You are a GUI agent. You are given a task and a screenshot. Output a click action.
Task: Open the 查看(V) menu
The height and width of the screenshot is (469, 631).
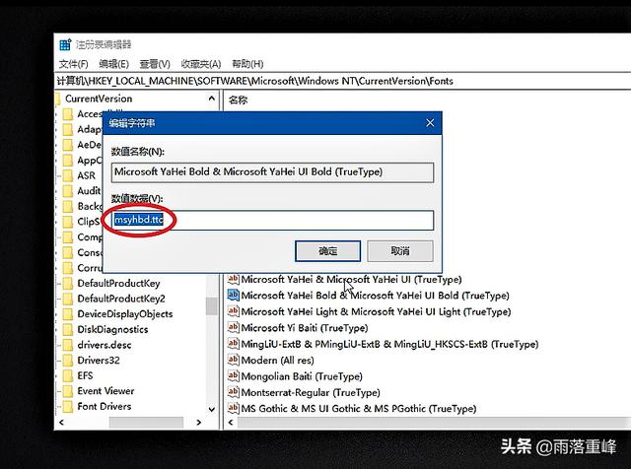[x=155, y=64]
